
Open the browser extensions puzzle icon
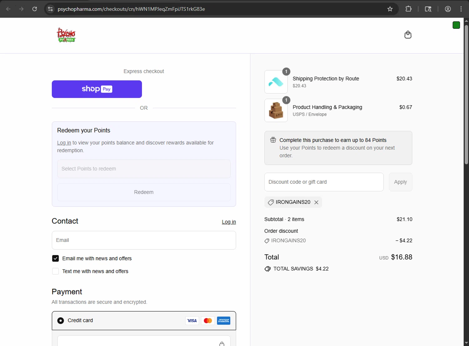[x=408, y=9]
